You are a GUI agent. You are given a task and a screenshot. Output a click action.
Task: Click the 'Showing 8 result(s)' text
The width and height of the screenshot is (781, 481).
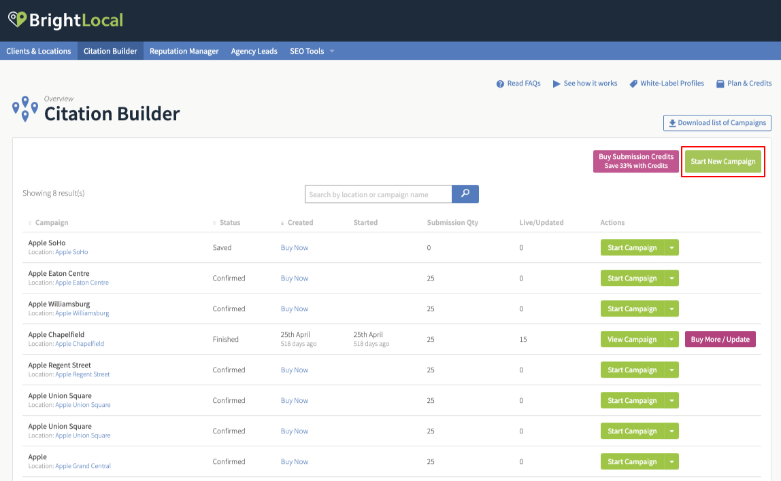53,193
